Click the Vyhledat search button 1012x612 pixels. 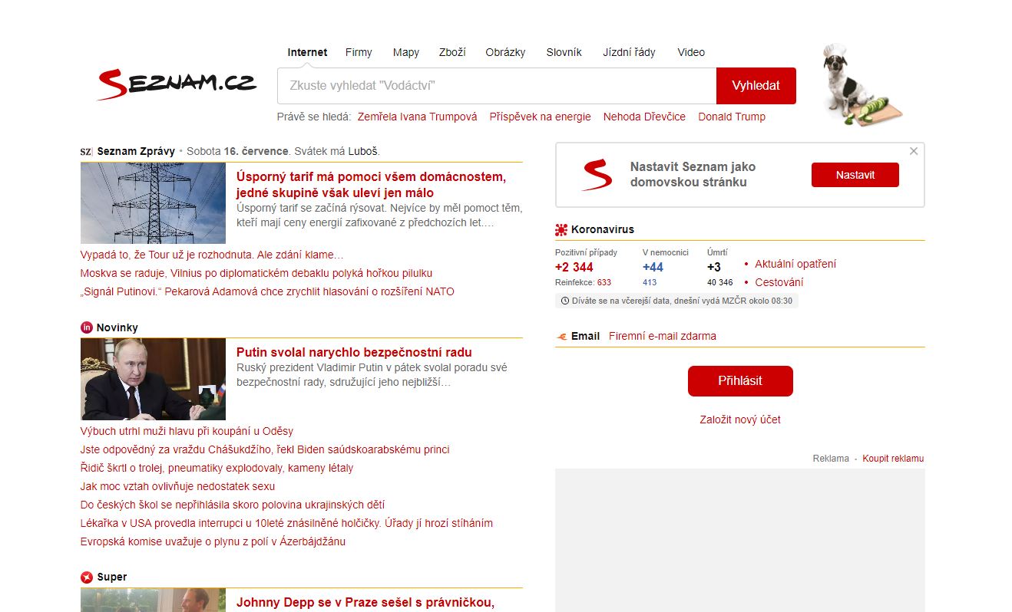click(756, 86)
